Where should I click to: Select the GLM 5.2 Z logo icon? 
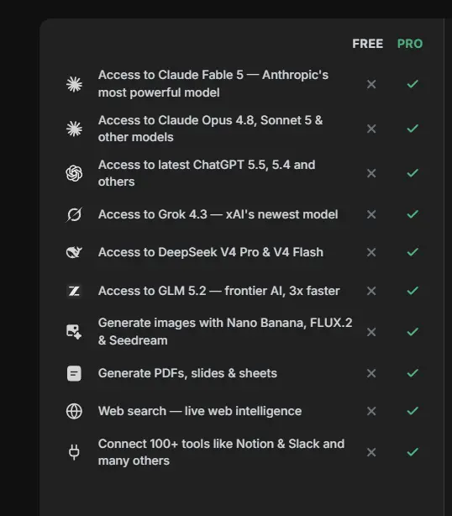74,291
